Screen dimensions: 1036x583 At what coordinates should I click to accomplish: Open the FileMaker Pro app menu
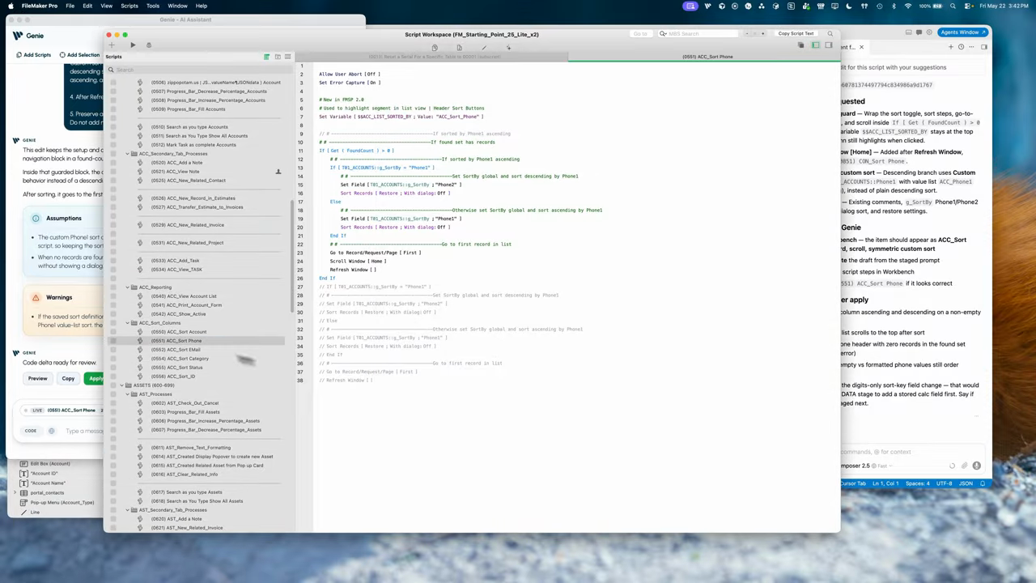point(39,6)
